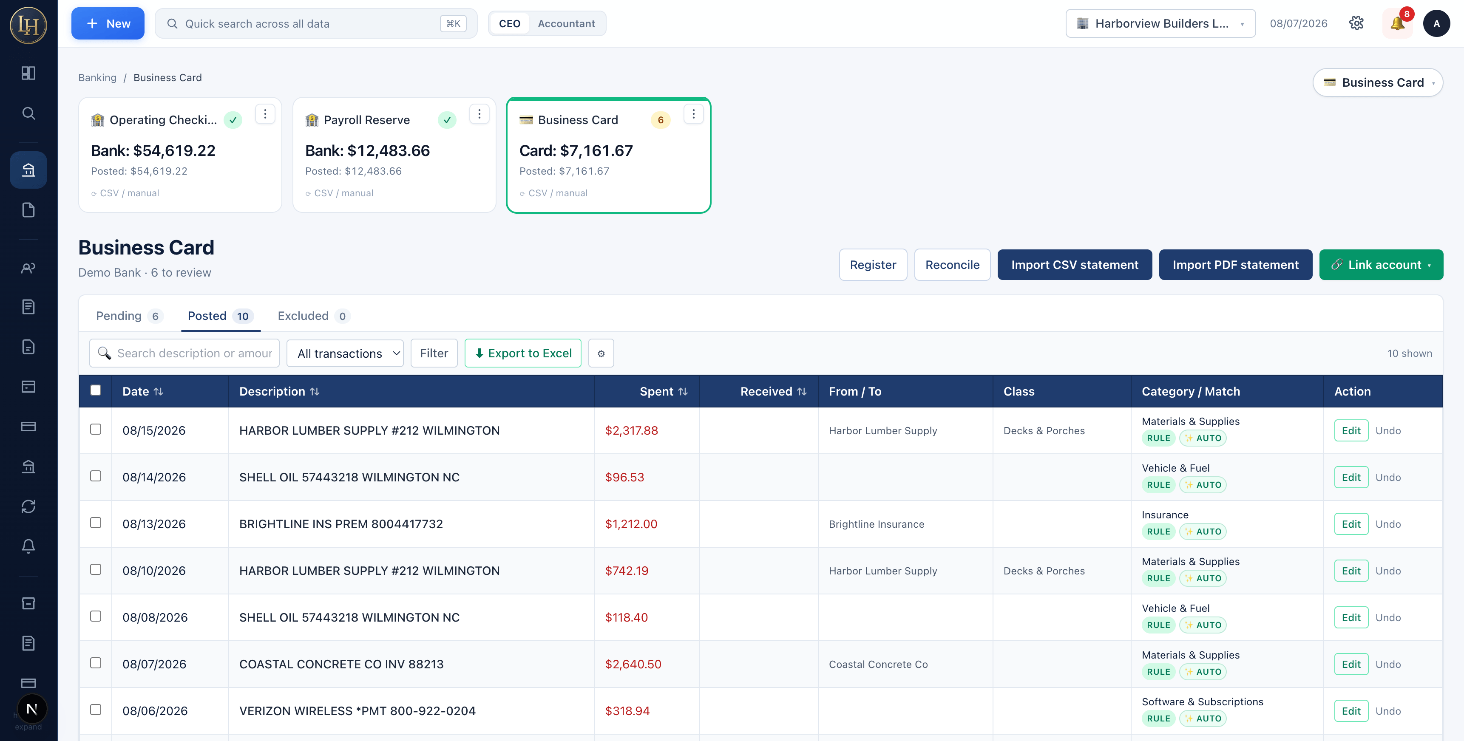Switch to Accountant view toggle

[566, 23]
